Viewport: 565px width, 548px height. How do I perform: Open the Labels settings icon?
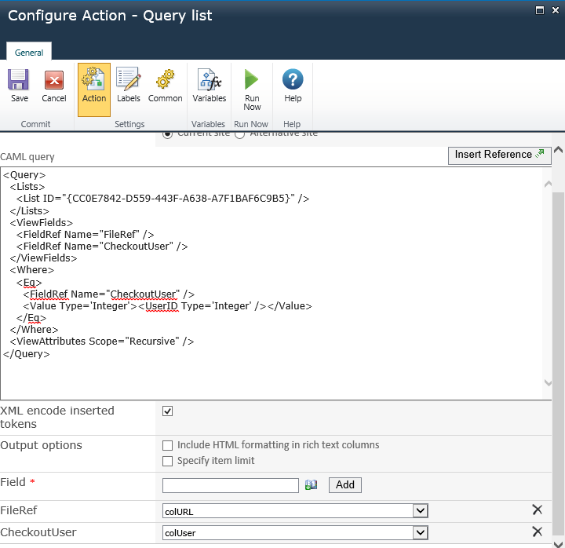coord(129,81)
